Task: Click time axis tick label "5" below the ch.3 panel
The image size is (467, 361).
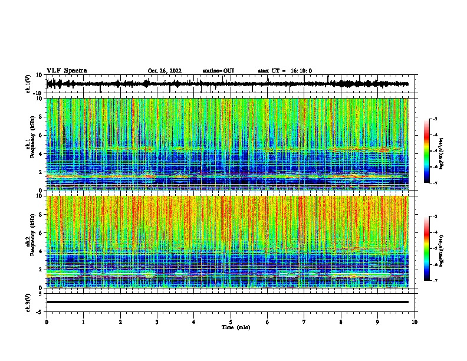Action: pyautogui.click(x=231, y=322)
